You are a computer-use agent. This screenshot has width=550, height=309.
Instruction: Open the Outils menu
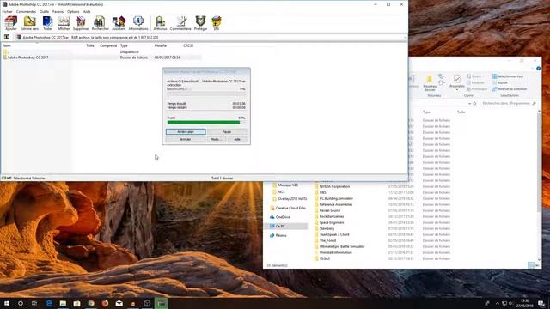pos(44,11)
